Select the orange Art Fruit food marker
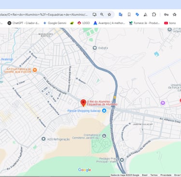The width and height of the screenshot is (181, 177). [x=35, y=70]
